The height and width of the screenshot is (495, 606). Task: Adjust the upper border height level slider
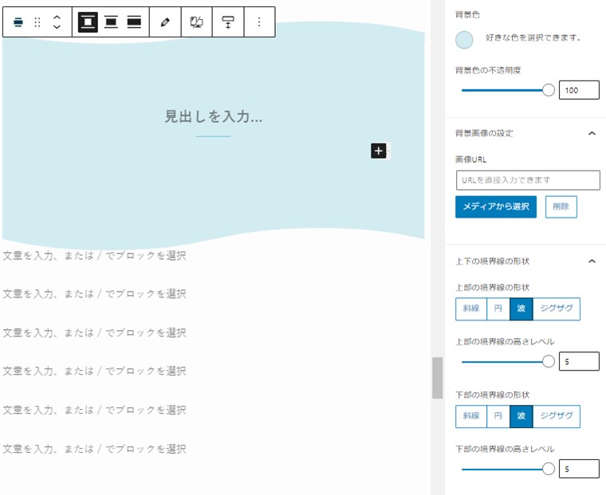548,362
